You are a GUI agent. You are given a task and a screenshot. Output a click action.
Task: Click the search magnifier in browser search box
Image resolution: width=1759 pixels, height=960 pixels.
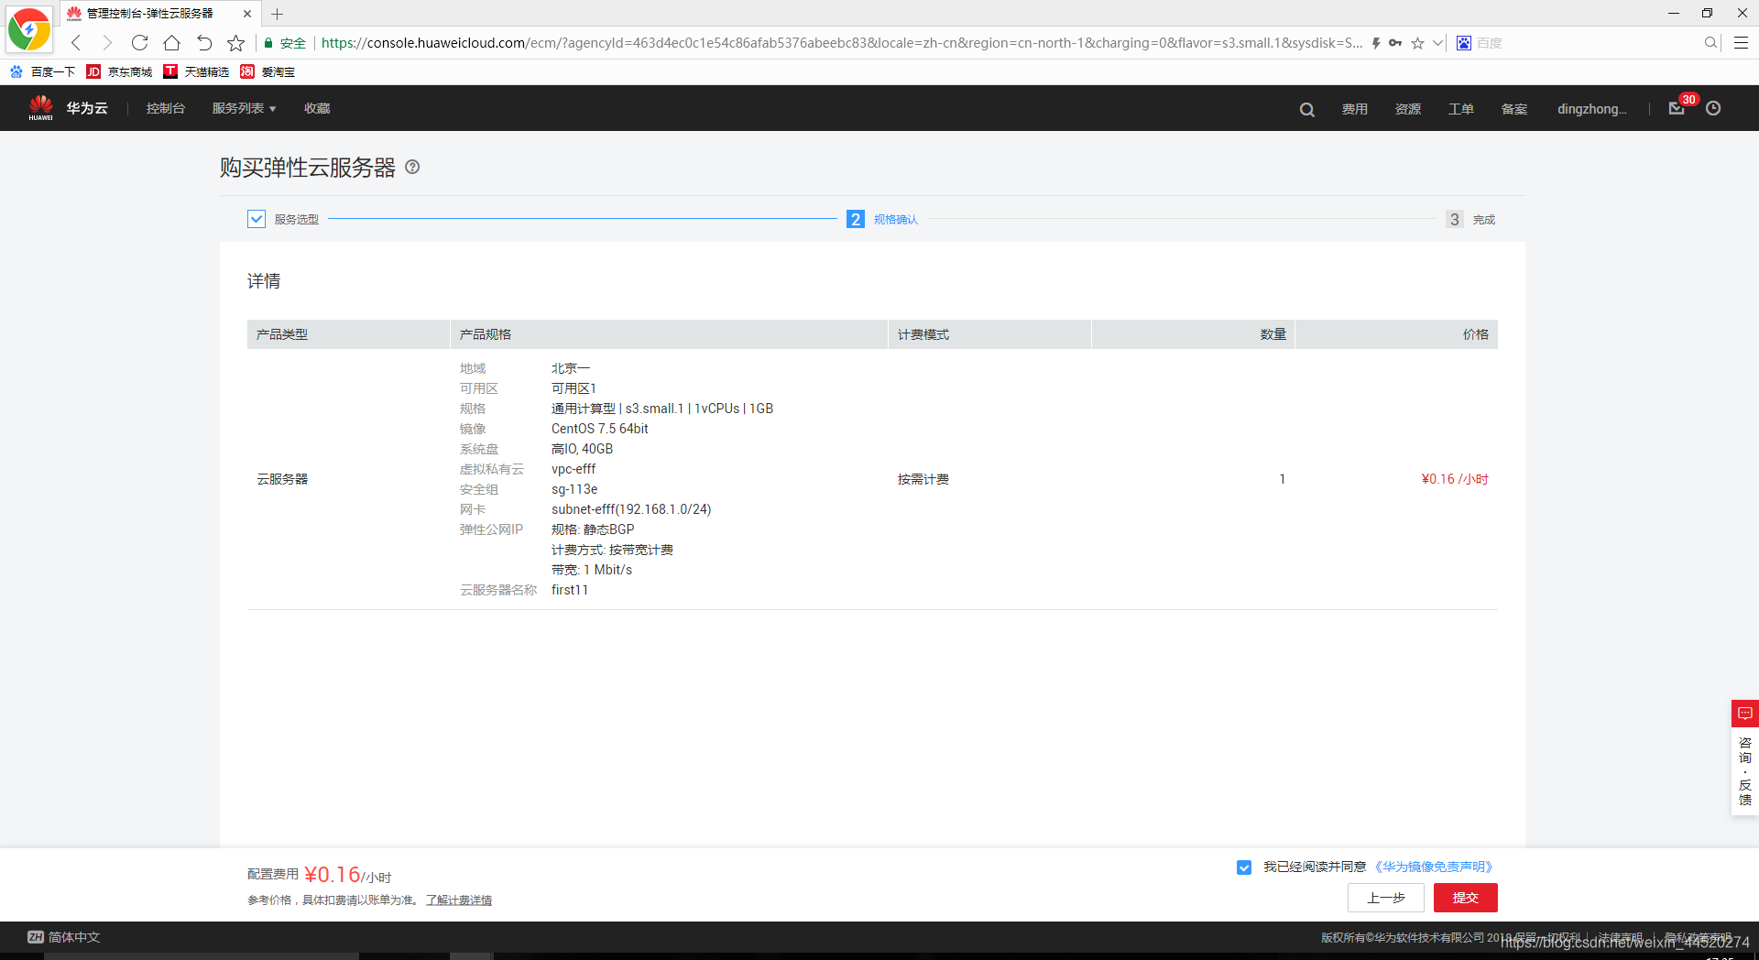pyautogui.click(x=1710, y=43)
